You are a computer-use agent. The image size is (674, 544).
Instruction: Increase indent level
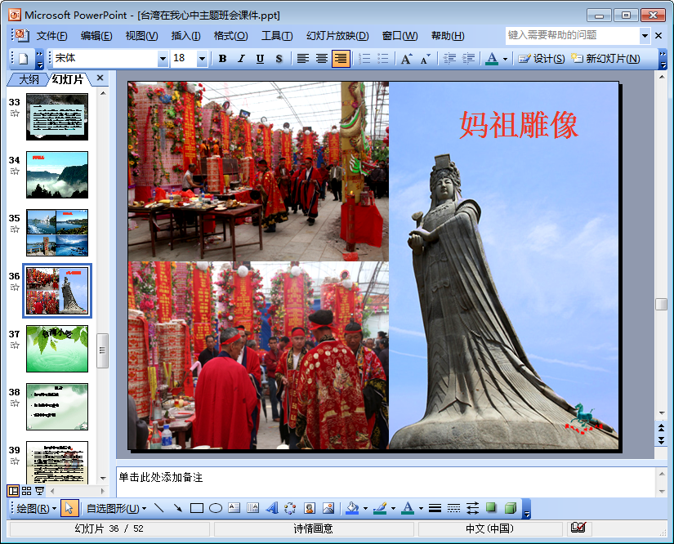pyautogui.click(x=468, y=59)
